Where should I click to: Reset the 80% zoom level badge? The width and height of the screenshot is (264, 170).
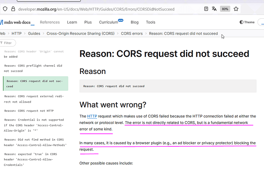[x=225, y=9]
